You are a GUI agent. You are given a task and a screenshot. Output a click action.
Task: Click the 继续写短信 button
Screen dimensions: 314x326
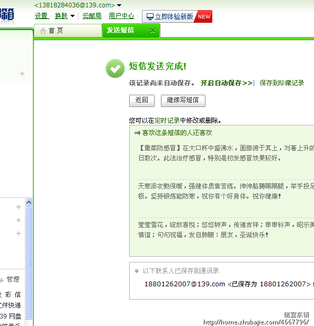coord(183,101)
